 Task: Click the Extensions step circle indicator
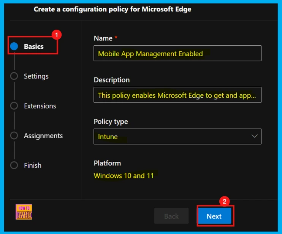14,106
